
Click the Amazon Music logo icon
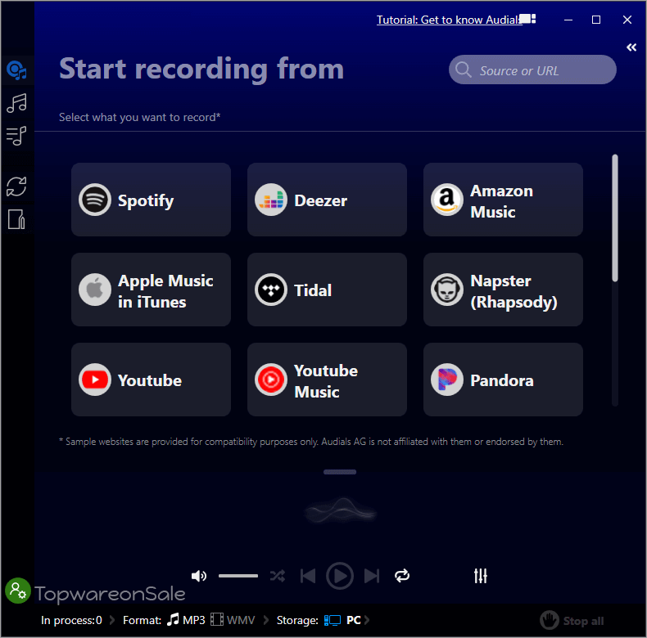(447, 200)
